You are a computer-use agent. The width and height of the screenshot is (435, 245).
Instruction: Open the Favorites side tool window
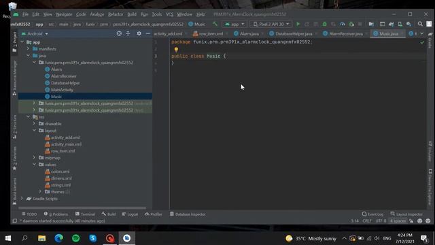pyautogui.click(x=15, y=158)
